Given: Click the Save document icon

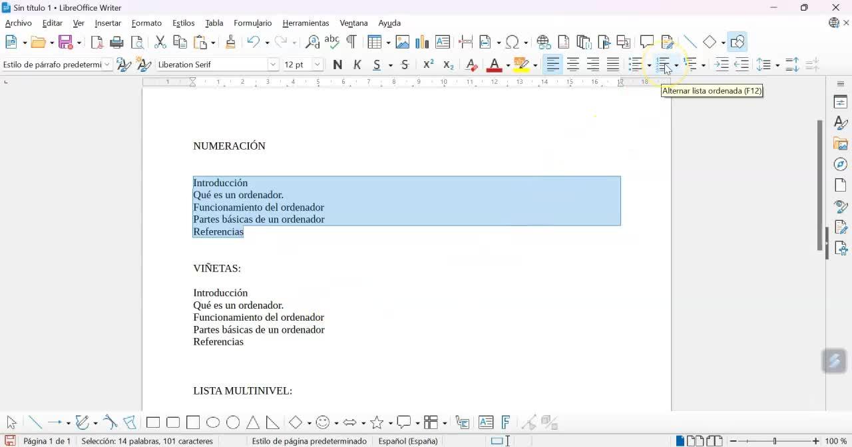Looking at the screenshot, I should pos(65,42).
